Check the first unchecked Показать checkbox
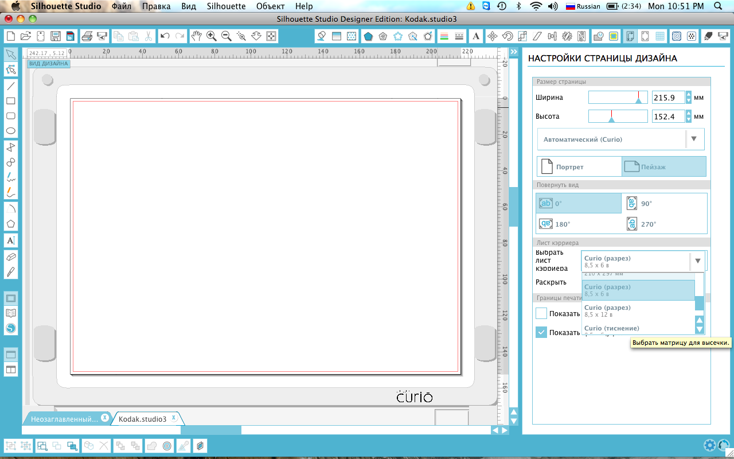 tap(541, 313)
